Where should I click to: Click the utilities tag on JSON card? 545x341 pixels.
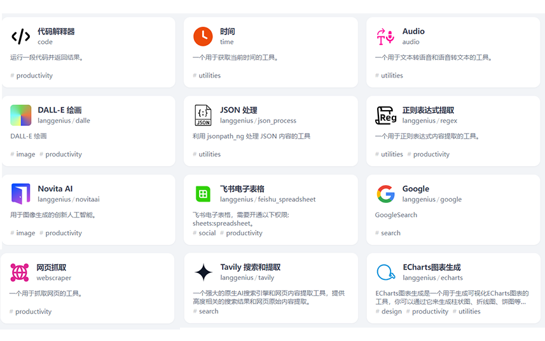point(207,154)
